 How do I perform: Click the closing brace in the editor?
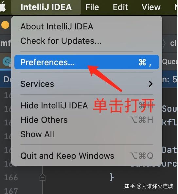(112, 177)
